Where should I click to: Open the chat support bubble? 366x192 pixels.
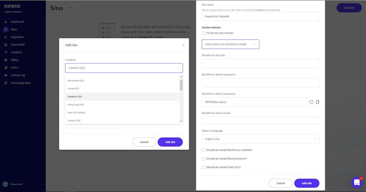tap(357, 182)
